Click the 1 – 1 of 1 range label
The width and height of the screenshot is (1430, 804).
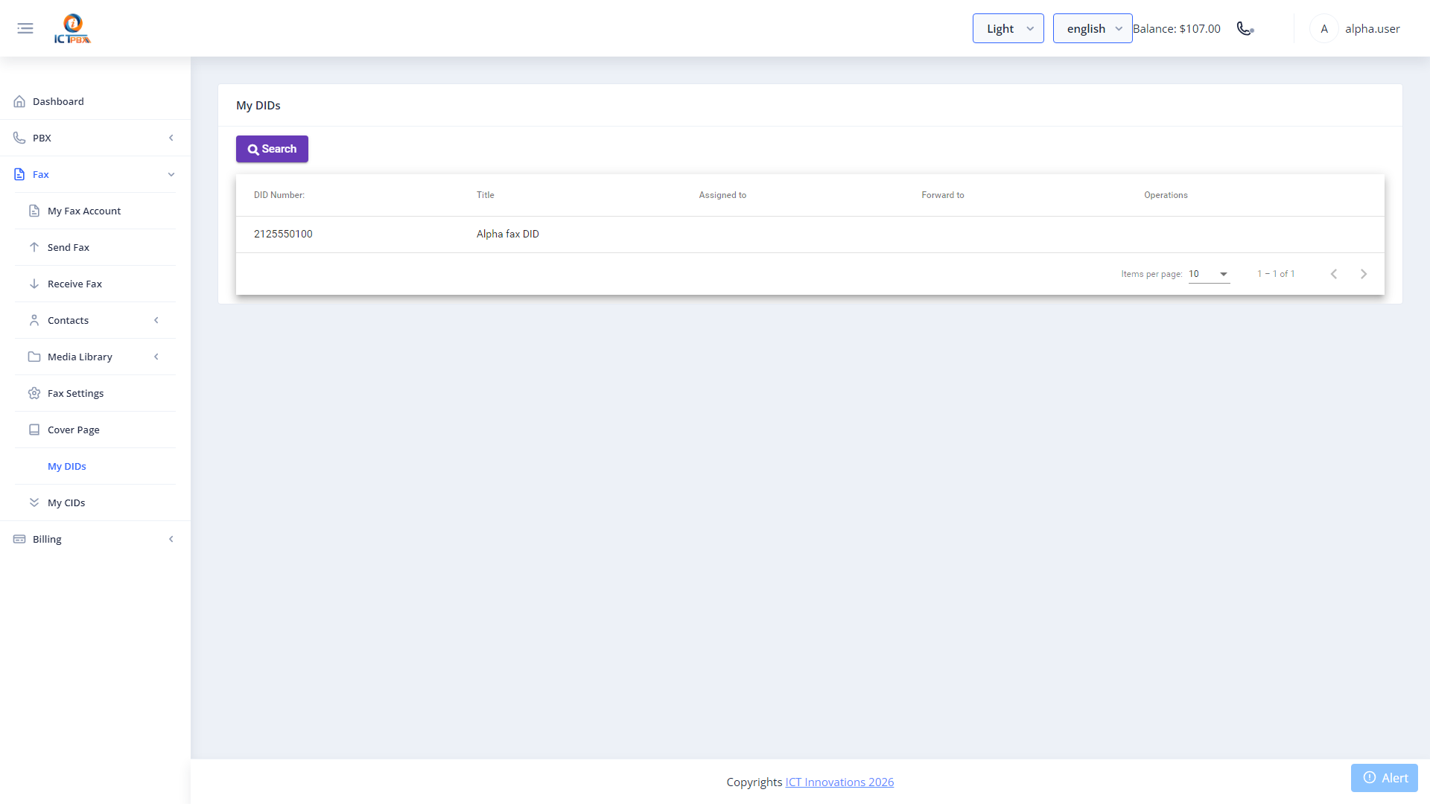1276,274
